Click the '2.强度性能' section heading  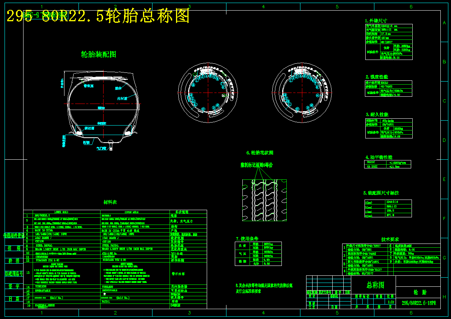pos(377,77)
